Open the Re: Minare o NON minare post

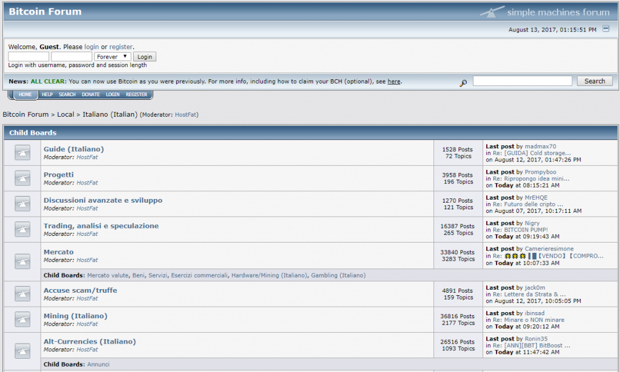pyautogui.click(x=528, y=320)
